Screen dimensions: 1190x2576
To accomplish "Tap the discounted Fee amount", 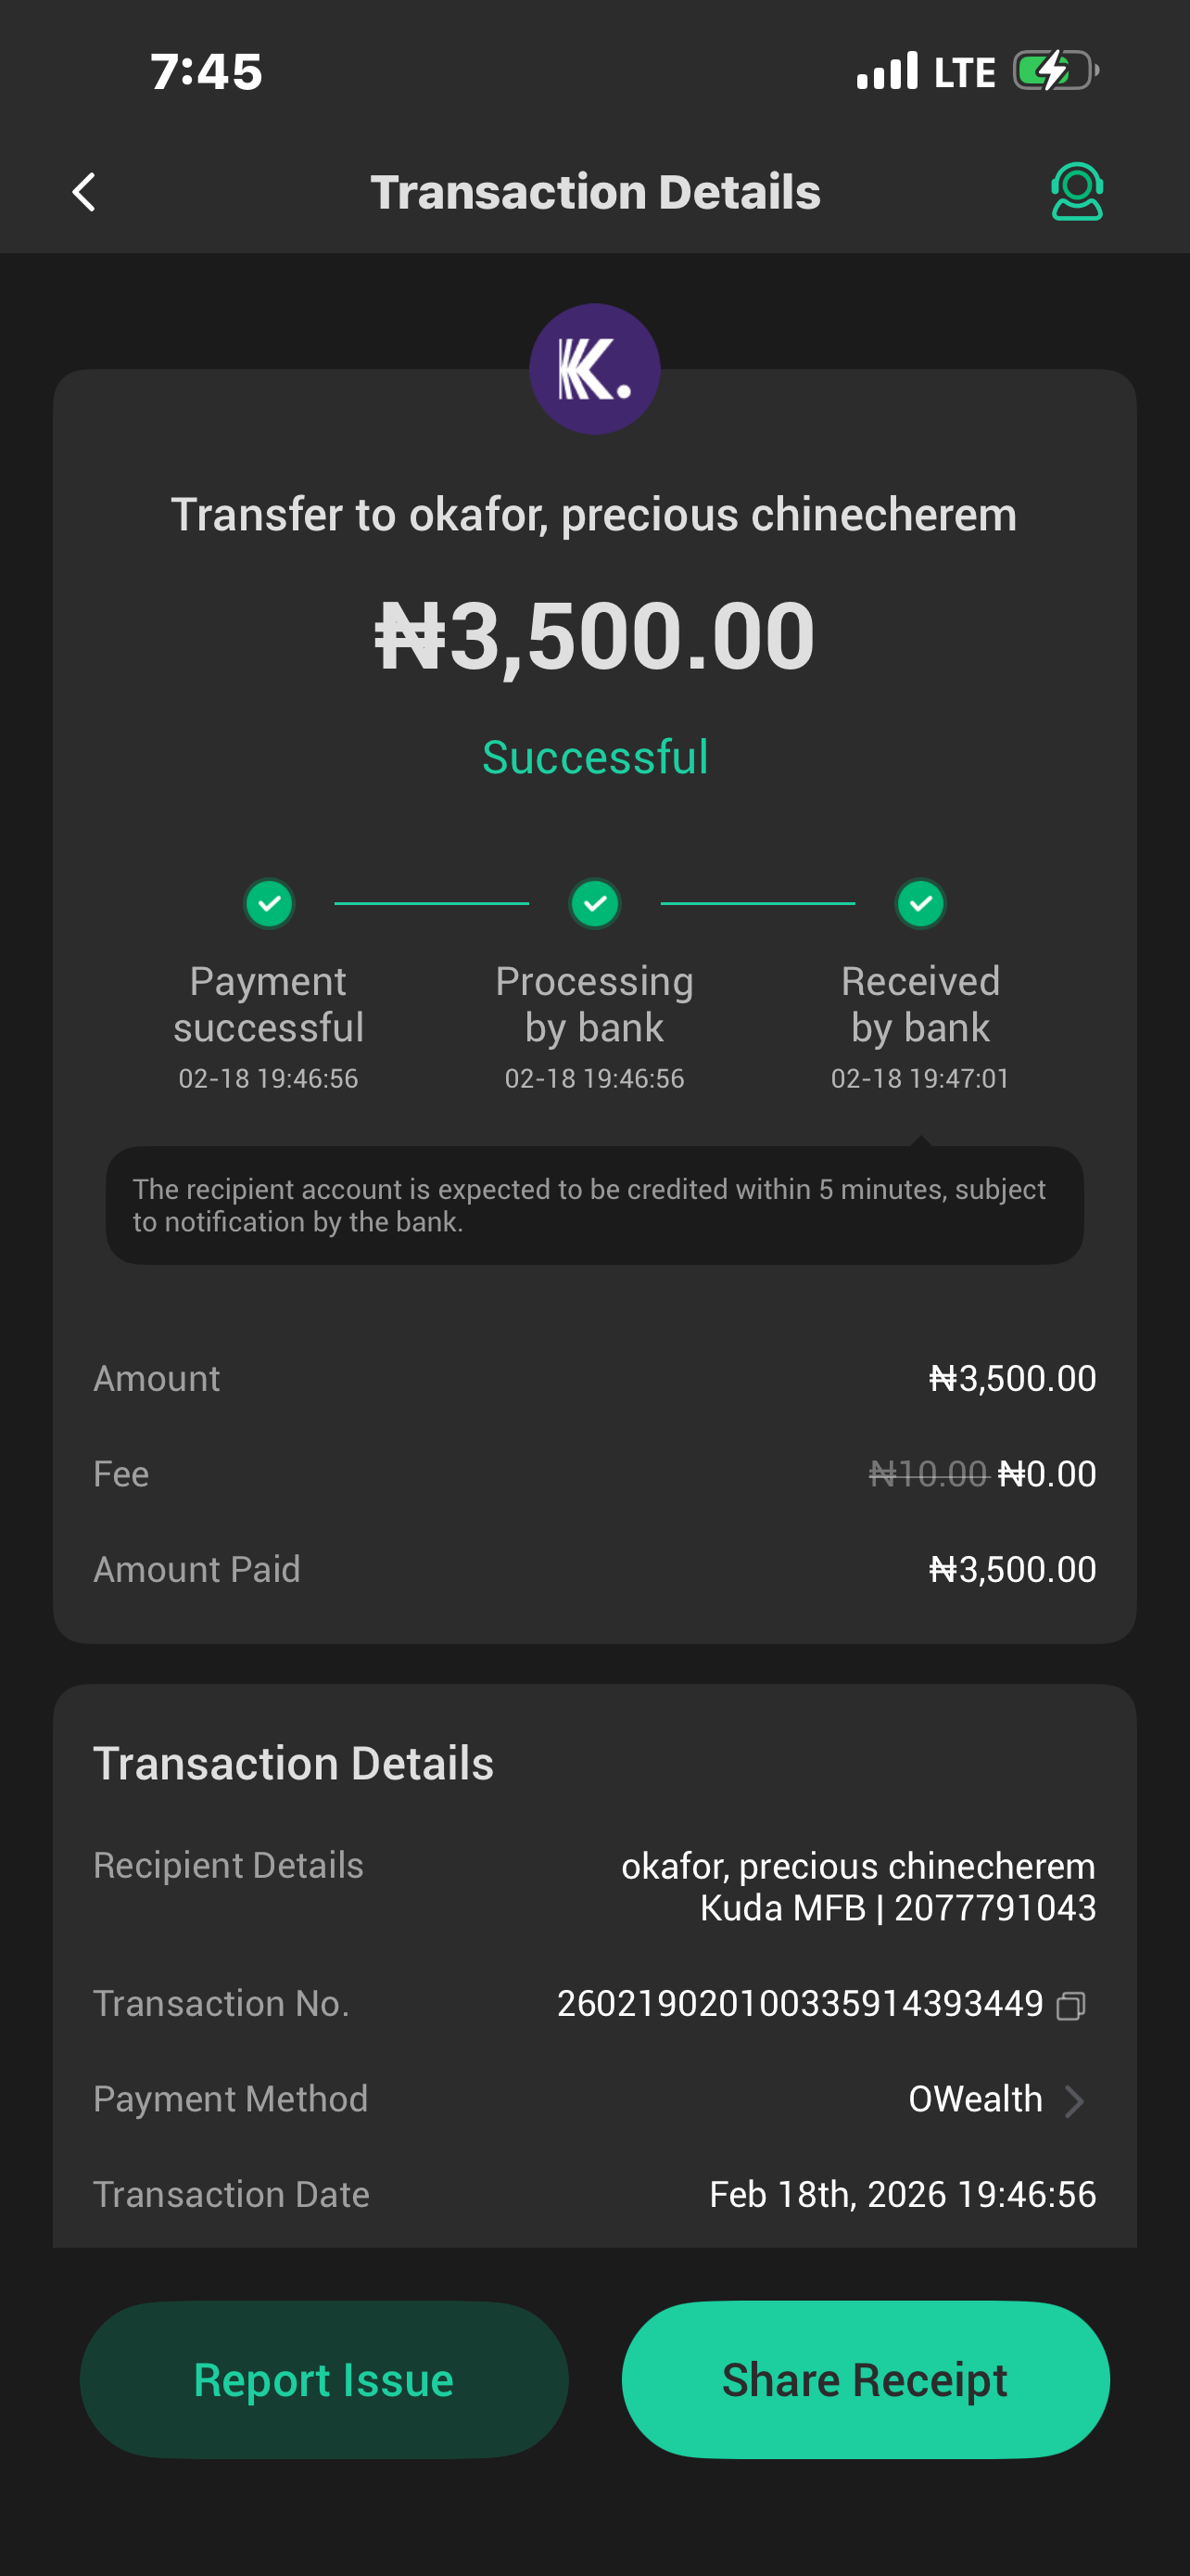I will pyautogui.click(x=1046, y=1474).
